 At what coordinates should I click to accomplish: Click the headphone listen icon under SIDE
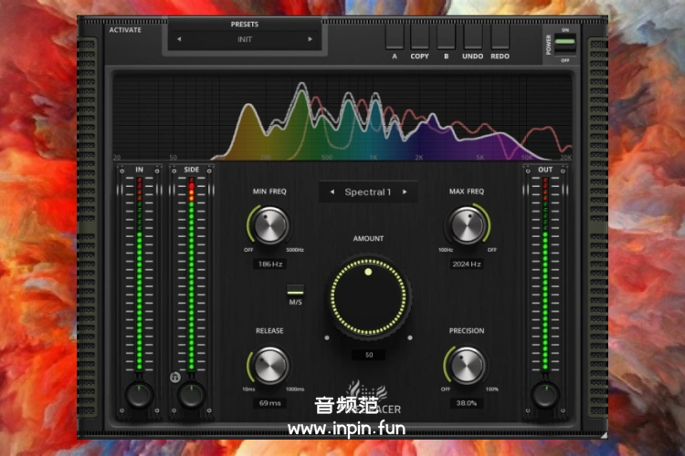pyautogui.click(x=174, y=377)
